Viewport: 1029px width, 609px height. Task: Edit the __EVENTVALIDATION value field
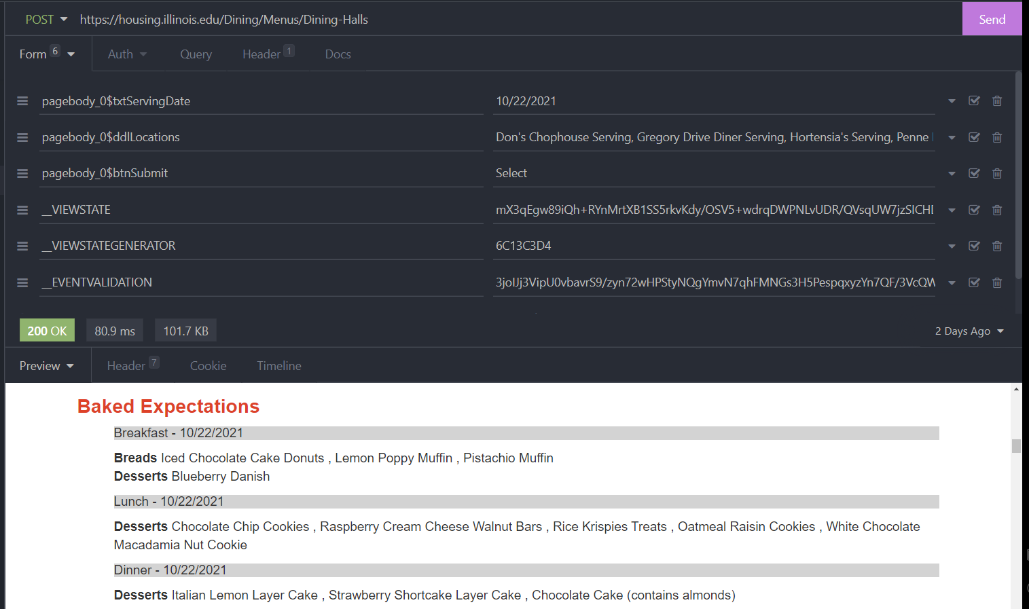click(x=714, y=282)
